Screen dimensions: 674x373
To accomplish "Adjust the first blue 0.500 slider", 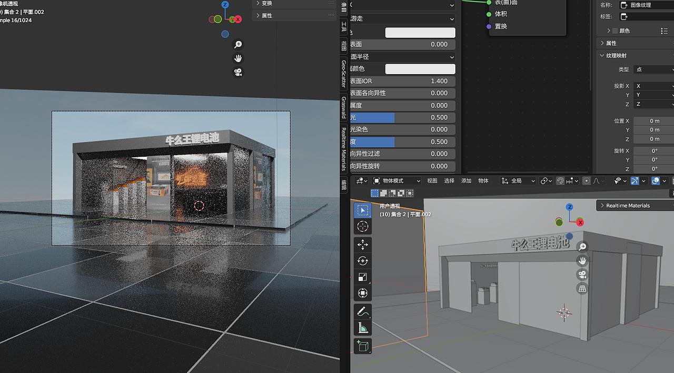I will point(403,117).
